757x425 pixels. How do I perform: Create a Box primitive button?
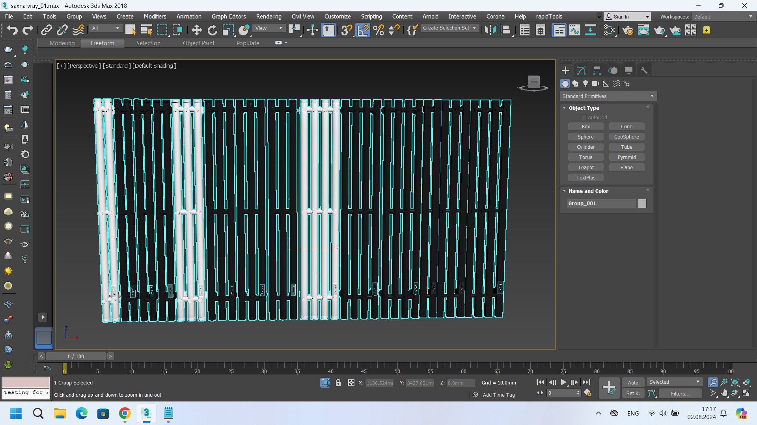[586, 126]
